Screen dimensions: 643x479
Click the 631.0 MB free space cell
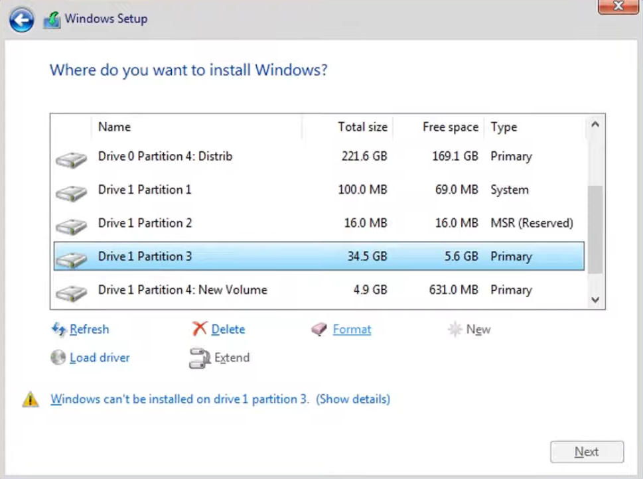tap(453, 289)
